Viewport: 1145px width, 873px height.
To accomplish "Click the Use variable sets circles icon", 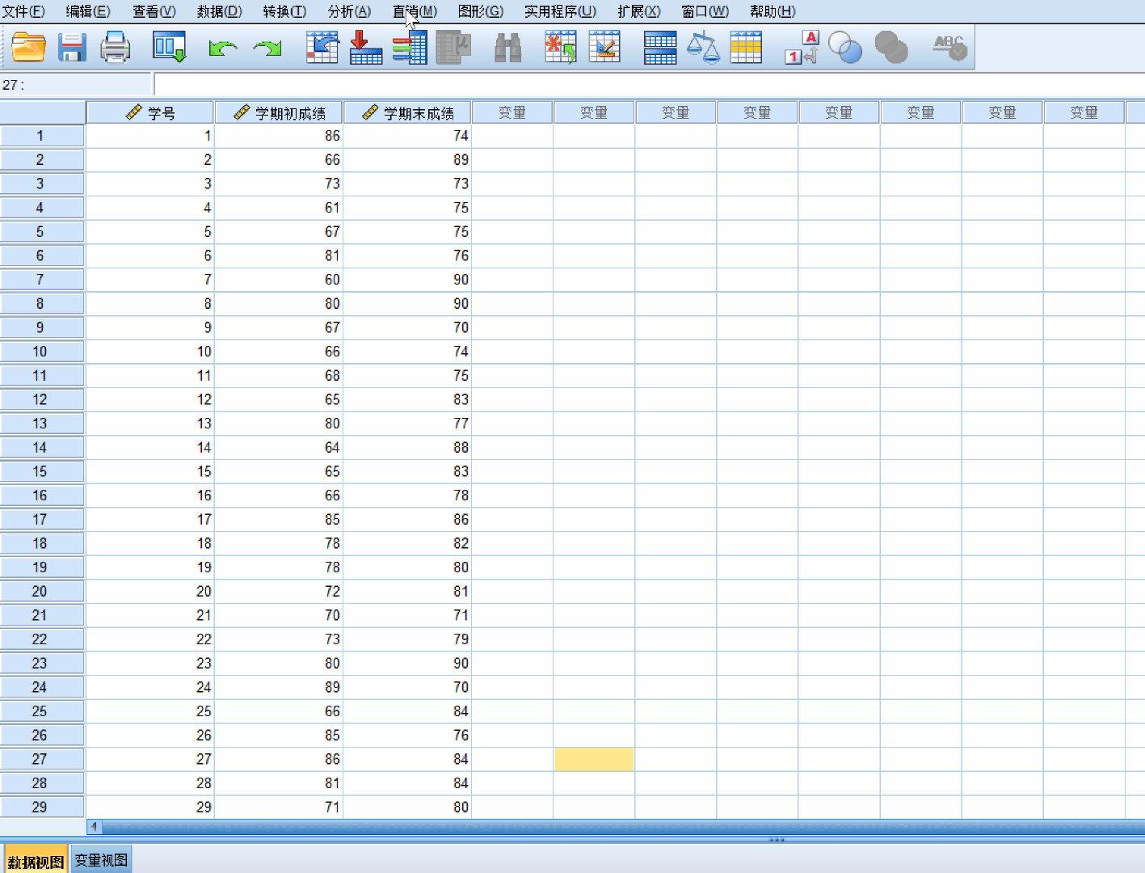I will (845, 47).
